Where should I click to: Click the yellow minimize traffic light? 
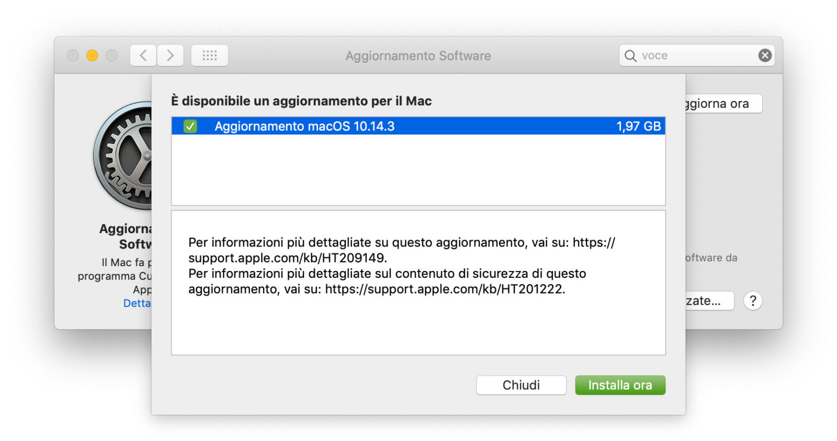pyautogui.click(x=92, y=55)
